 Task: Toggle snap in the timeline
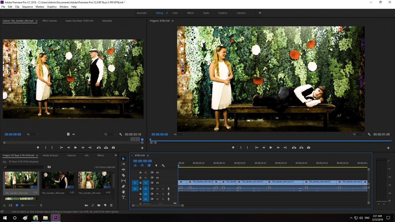pos(142,165)
